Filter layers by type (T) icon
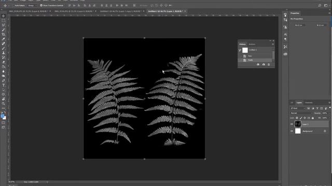 point(317,109)
